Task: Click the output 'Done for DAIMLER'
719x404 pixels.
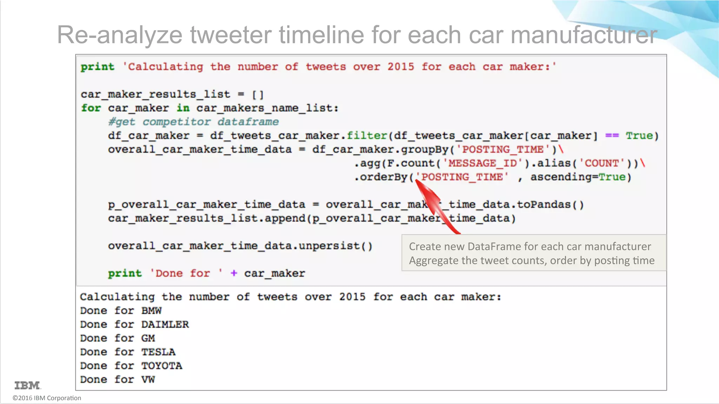Action: [x=134, y=324]
